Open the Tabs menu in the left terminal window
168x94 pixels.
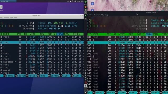point(12,17)
